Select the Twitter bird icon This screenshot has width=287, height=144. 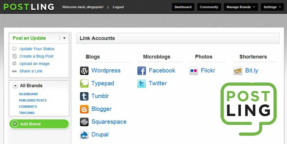tap(142, 84)
